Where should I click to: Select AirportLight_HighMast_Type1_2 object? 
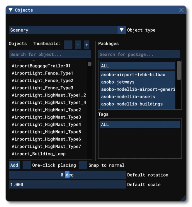pyautogui.click(x=49, y=95)
